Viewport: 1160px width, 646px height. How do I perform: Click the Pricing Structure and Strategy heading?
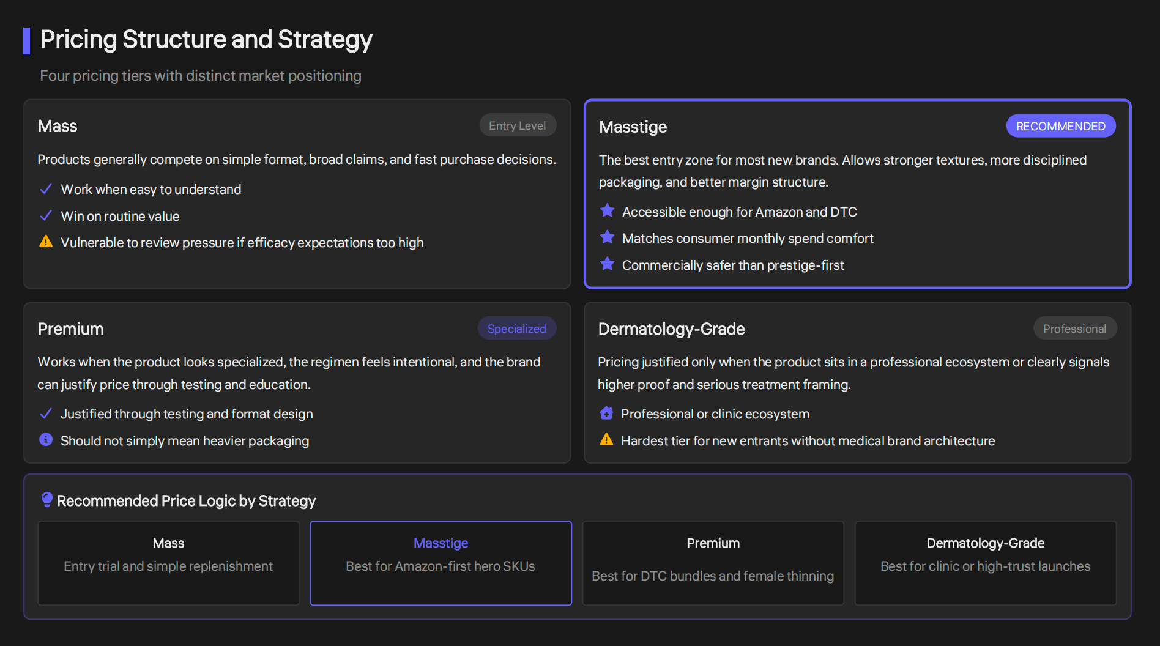(206, 39)
